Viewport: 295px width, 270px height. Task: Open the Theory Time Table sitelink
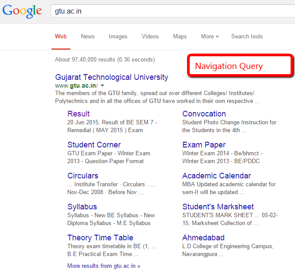[100, 238]
